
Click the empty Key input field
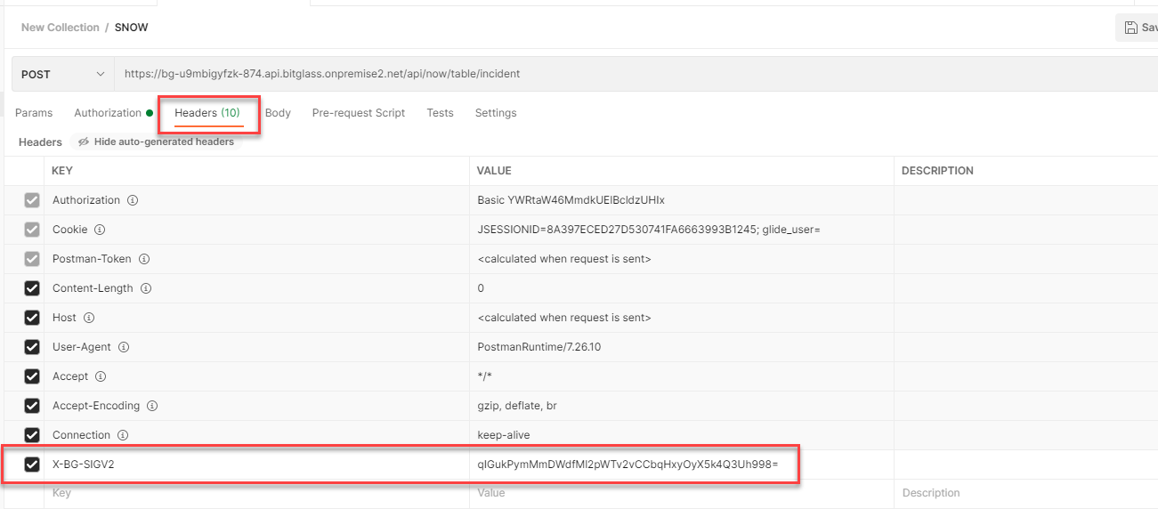(258, 493)
